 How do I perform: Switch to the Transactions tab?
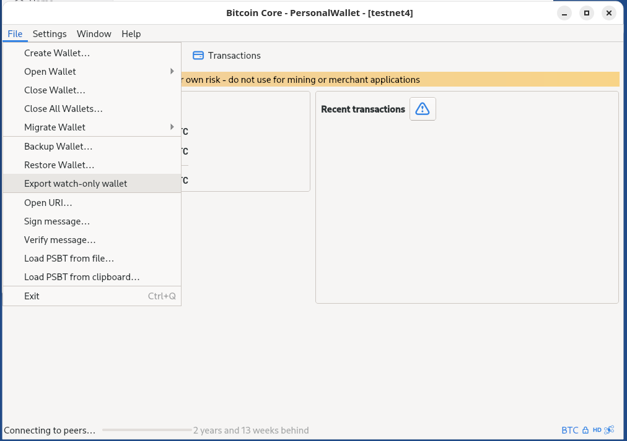point(227,56)
